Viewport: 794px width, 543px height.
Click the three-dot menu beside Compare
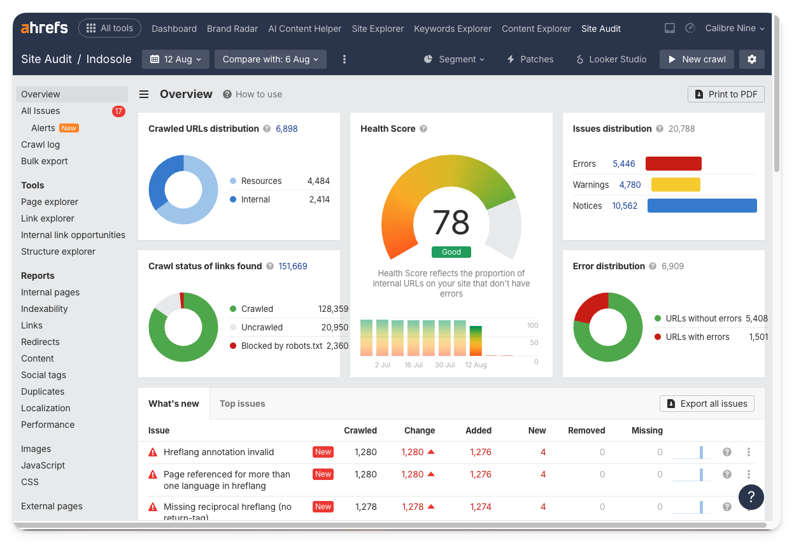pyautogui.click(x=344, y=59)
